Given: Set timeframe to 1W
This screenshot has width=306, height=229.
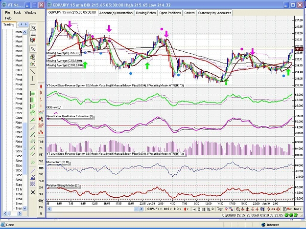Looking at the screenshot, I should pos(41,207).
